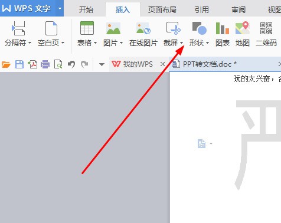Screen dimensions: 281x223
Task: Open print preview icon
Action: pyautogui.click(x=58, y=64)
